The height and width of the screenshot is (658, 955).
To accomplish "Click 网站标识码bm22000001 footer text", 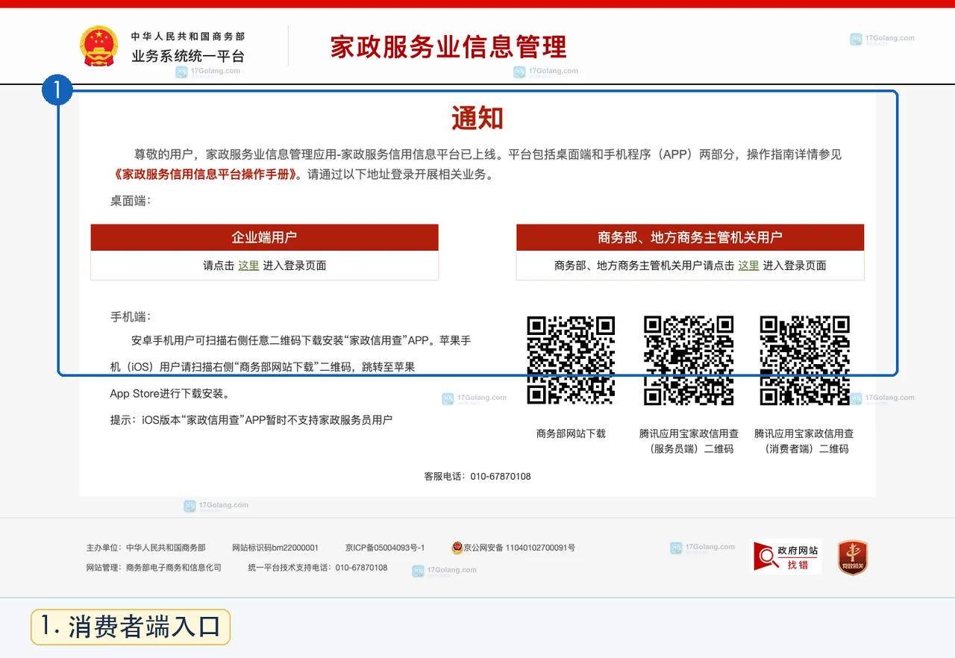I will [x=275, y=548].
